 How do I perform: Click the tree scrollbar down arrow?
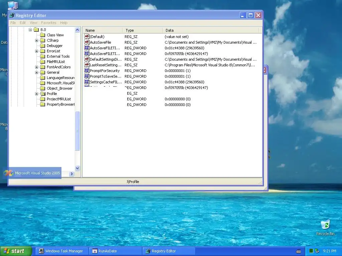pyautogui.click(x=77, y=168)
